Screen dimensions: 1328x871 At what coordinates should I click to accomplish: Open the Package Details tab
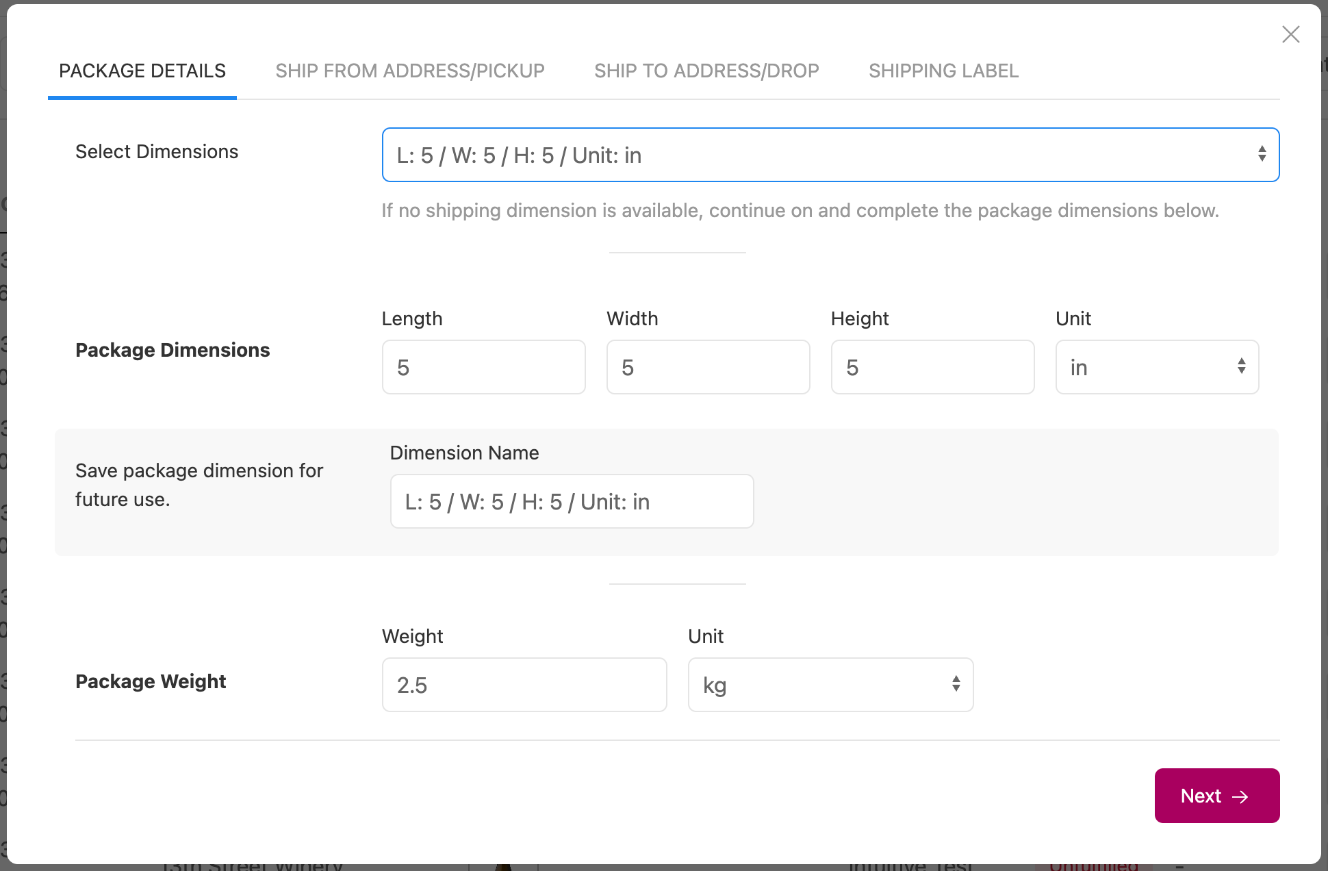point(142,71)
